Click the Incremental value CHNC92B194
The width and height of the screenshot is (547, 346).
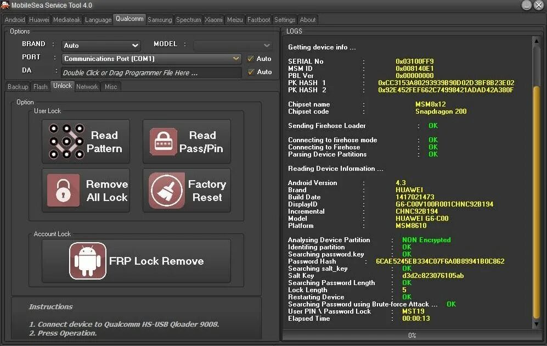[416, 211]
